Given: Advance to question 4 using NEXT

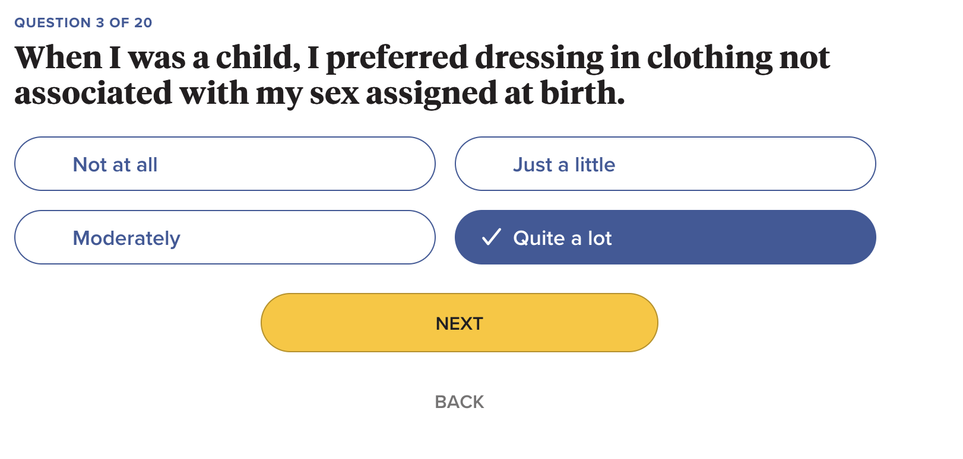Looking at the screenshot, I should [459, 323].
